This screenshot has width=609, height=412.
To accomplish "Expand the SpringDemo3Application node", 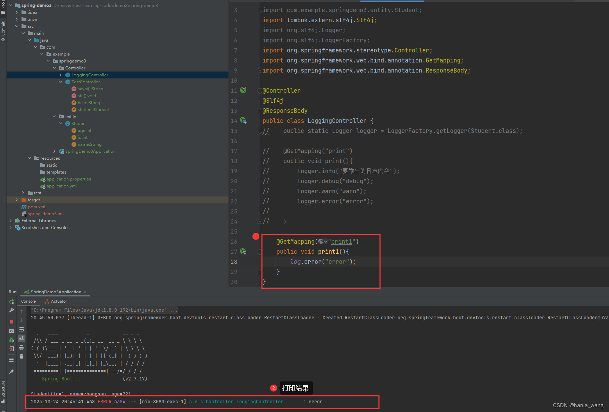I will (x=54, y=151).
